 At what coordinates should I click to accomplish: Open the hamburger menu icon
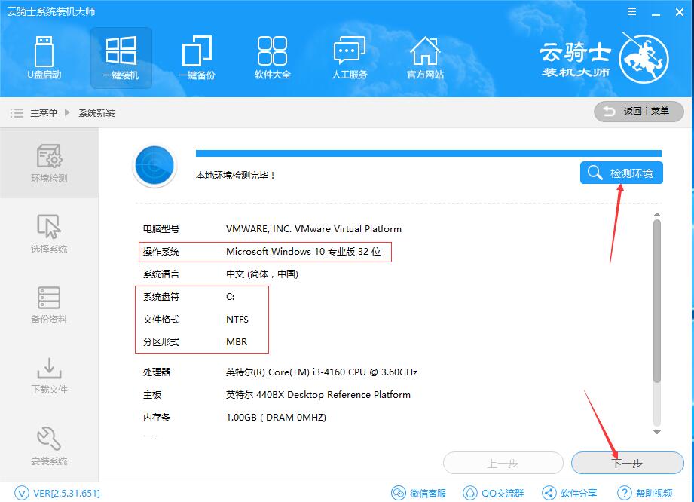coord(631,11)
